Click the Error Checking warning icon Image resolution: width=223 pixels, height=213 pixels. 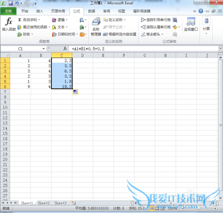[175, 27]
